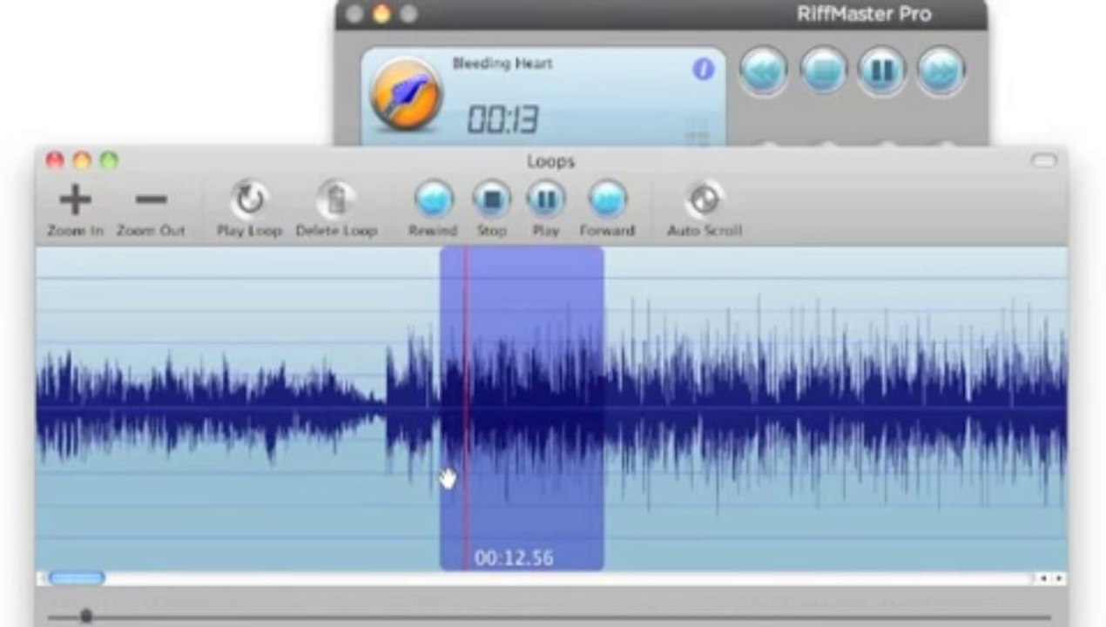Close the Loops window with the red button
The width and height of the screenshot is (1106, 627).
click(55, 161)
